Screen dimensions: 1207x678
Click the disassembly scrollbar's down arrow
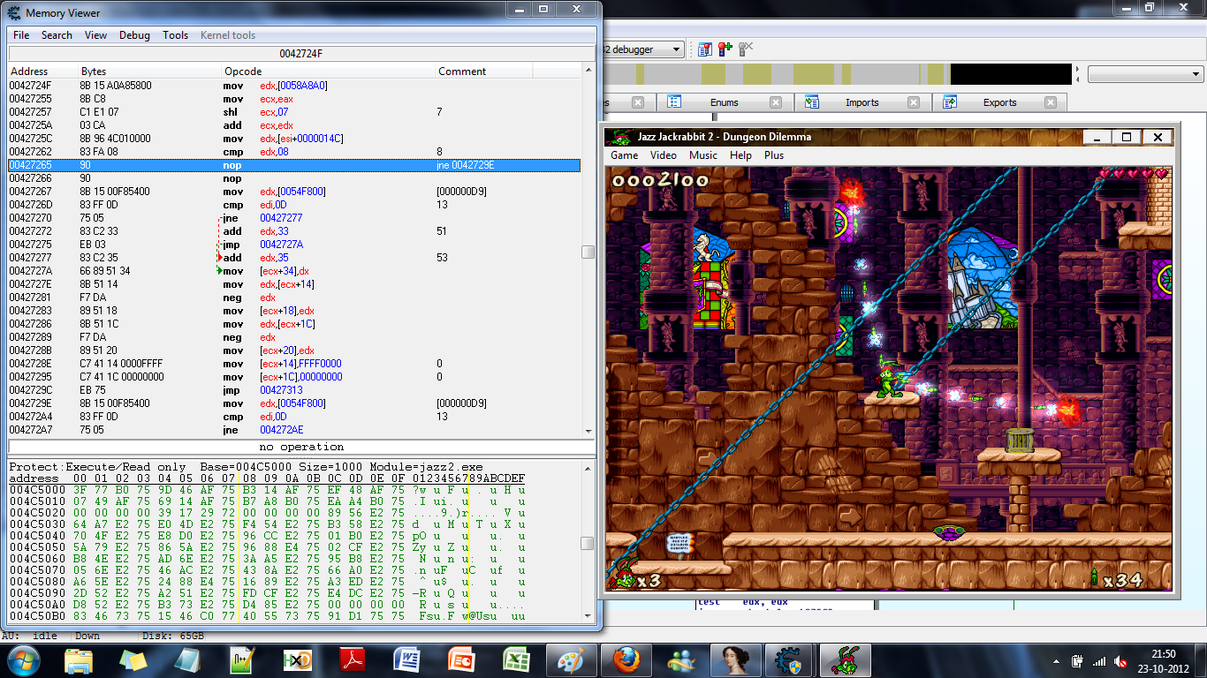pyautogui.click(x=588, y=430)
